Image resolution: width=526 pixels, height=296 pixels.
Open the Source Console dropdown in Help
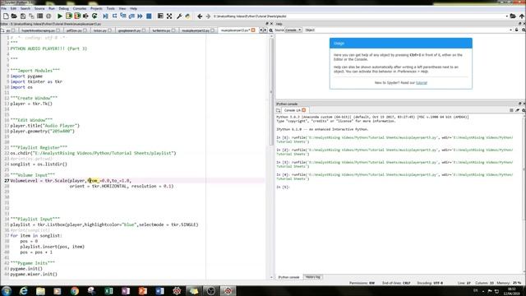coord(293,30)
